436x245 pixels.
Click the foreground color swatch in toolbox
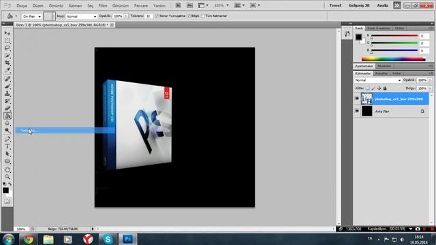tap(5, 191)
